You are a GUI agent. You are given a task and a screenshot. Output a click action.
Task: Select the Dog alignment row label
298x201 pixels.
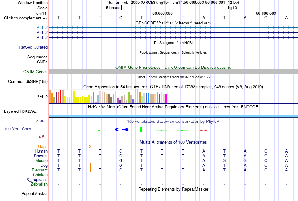coord(44,166)
